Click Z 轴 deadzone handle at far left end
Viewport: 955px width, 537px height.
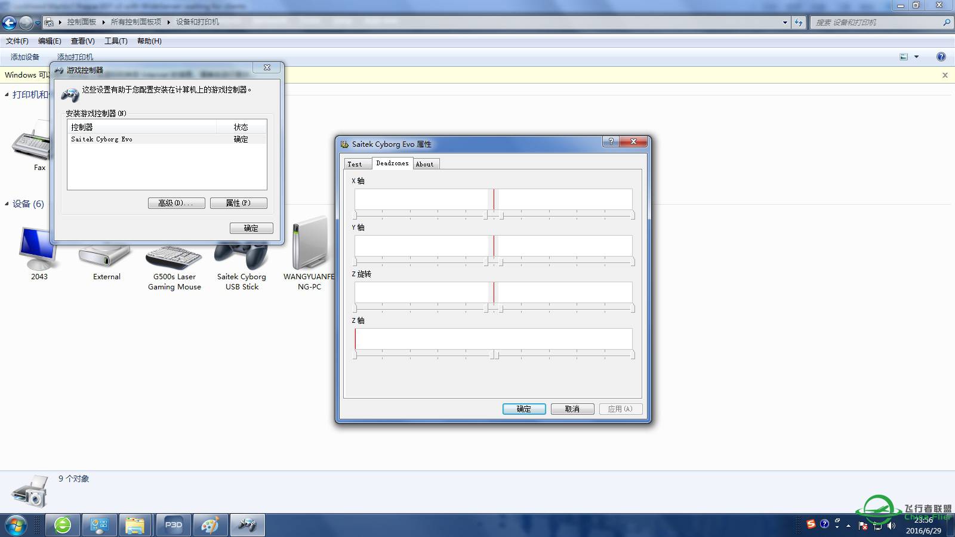point(355,355)
